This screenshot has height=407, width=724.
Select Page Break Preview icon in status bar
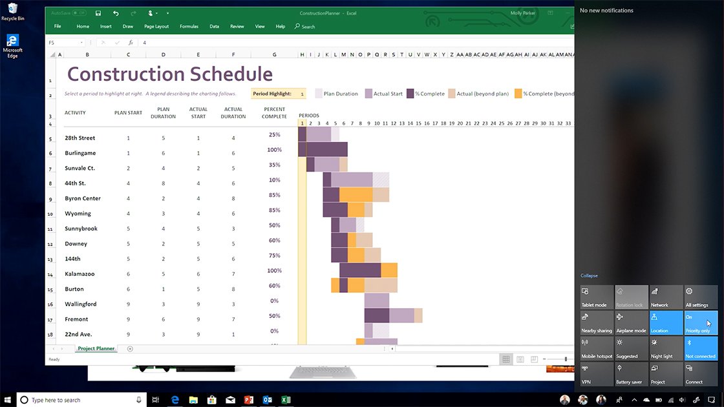pos(533,359)
